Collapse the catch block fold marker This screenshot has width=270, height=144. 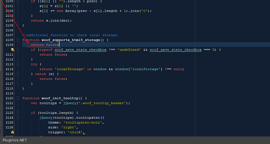click(x=18, y=74)
